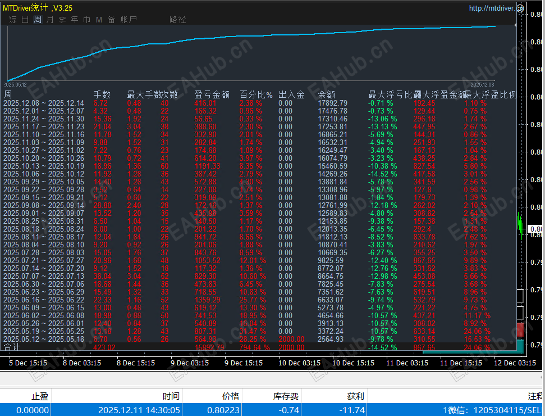Click the 12 Dec 03:15 time axis label
Screen dimensions: 545x416
click(x=515, y=363)
